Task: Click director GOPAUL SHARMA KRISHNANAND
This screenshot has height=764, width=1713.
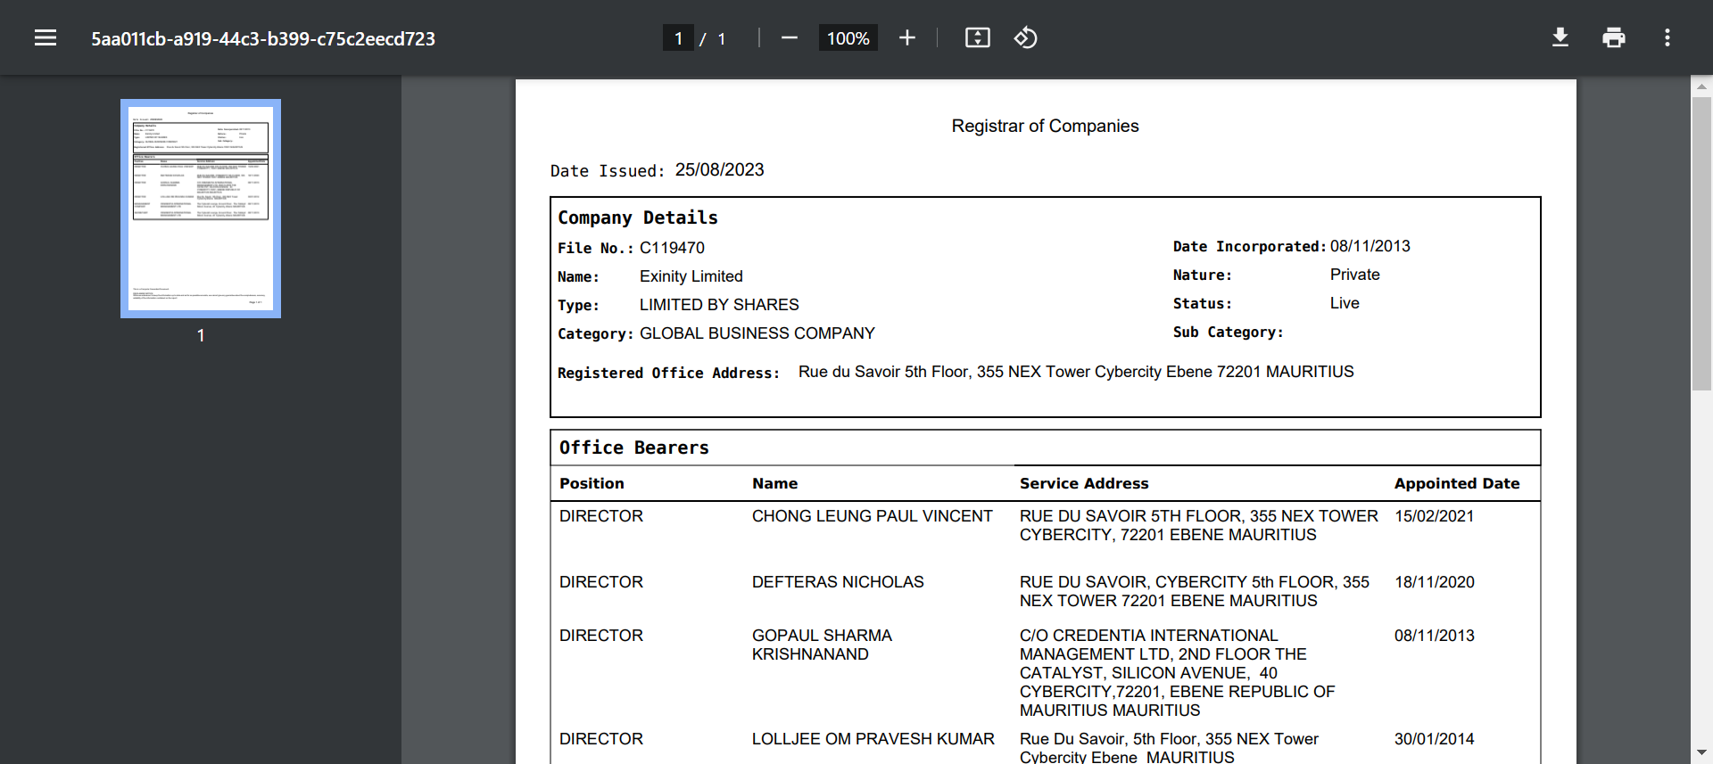Action: (822, 645)
